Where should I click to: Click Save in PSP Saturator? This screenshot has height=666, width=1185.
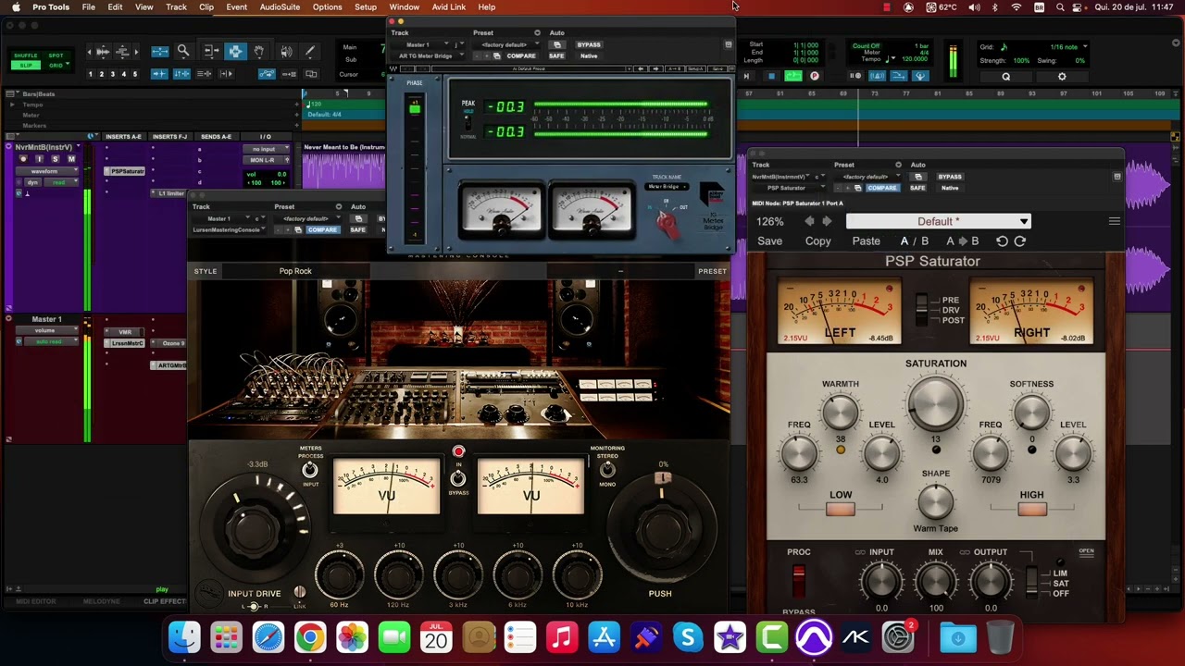click(769, 241)
